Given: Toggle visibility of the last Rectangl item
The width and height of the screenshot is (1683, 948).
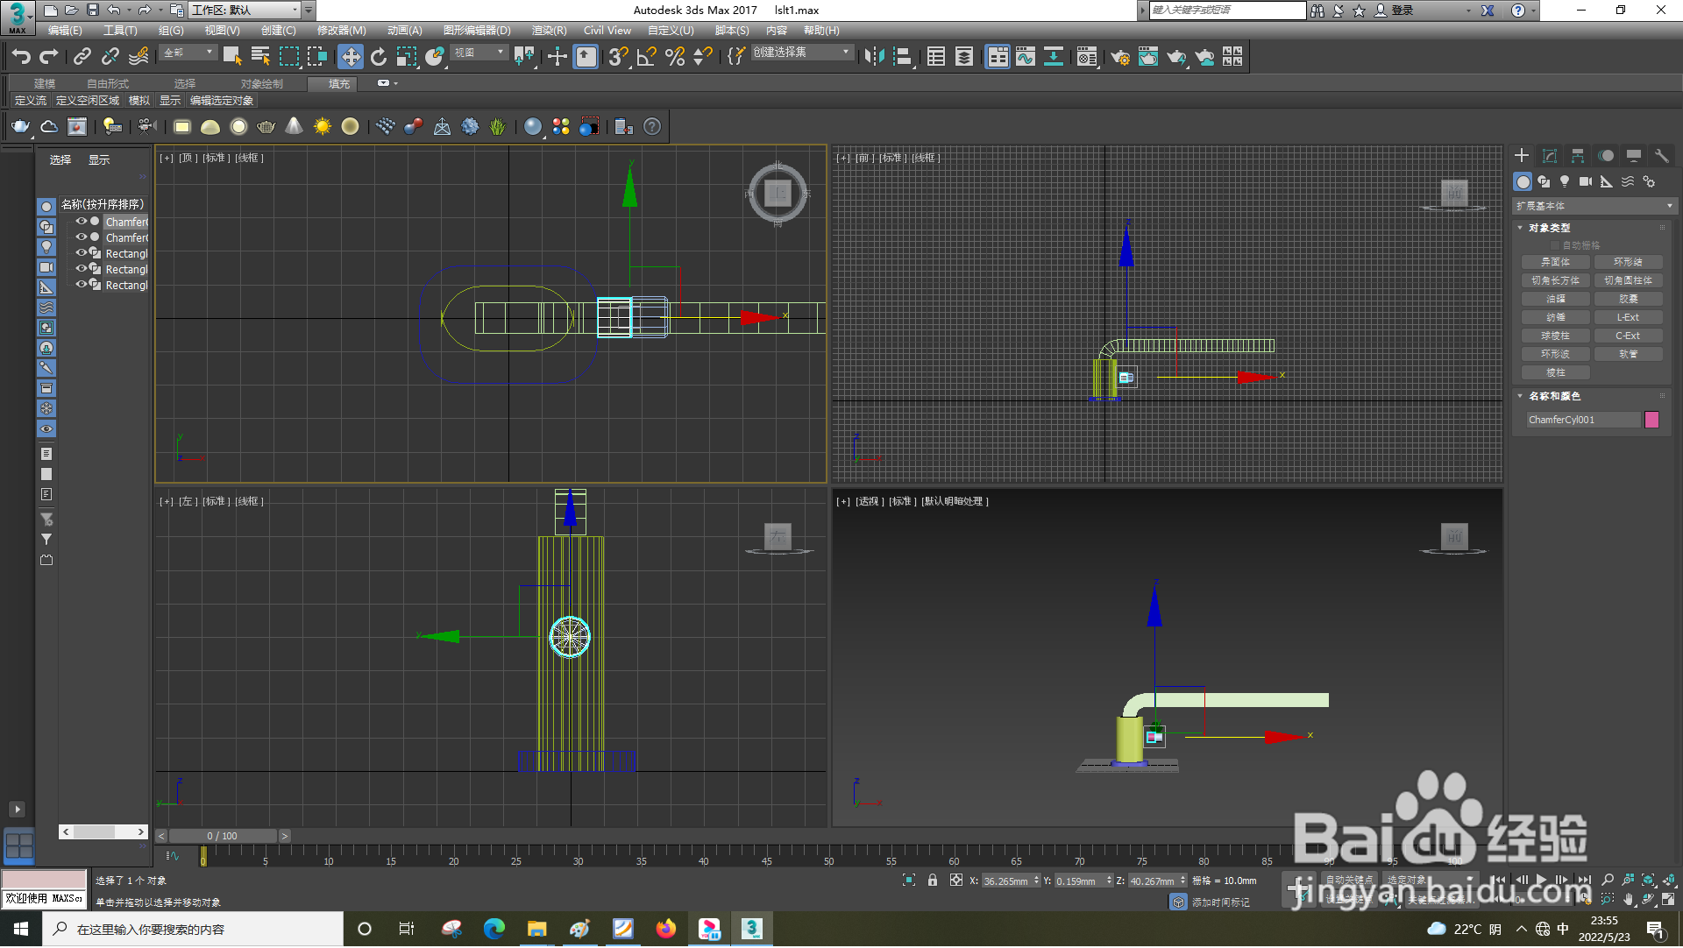Looking at the screenshot, I should tap(81, 285).
